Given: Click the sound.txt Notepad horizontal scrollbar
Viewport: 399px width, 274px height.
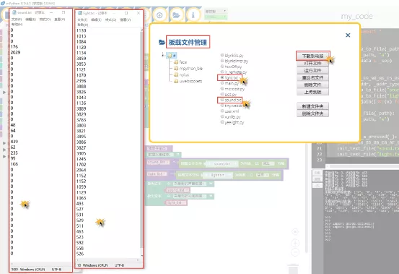Looking at the screenshot, I should click(x=40, y=264).
